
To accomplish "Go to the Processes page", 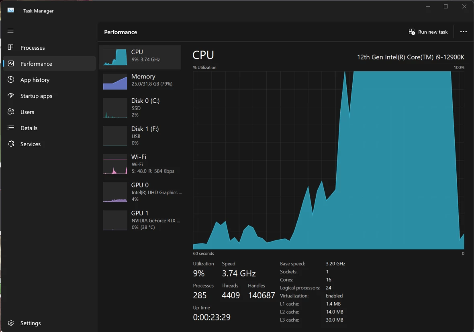I will click(x=49, y=48).
